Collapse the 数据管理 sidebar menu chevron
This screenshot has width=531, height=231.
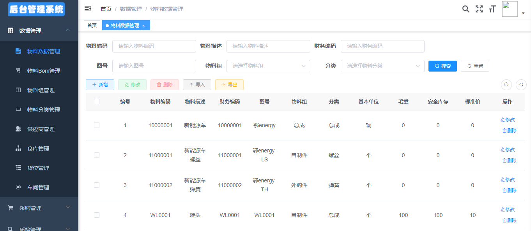[x=68, y=30]
